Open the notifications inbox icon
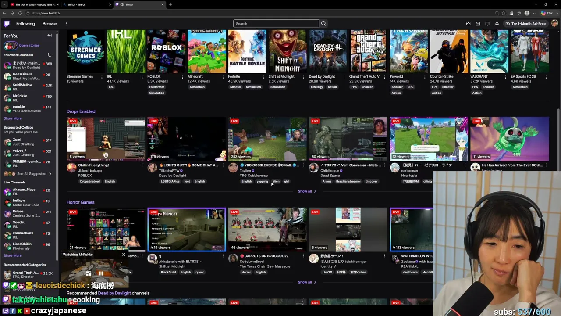 tap(478, 24)
